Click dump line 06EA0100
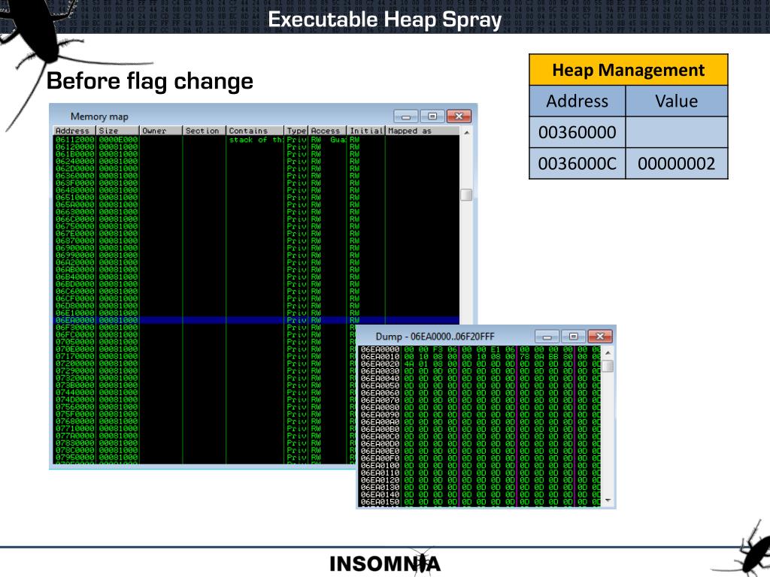The height and width of the screenshot is (577, 770). pyautogui.click(x=480, y=465)
